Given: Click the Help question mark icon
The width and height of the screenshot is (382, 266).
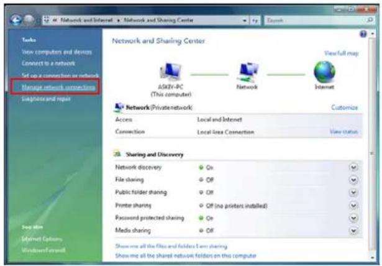Looking at the screenshot, I should 363,34.
